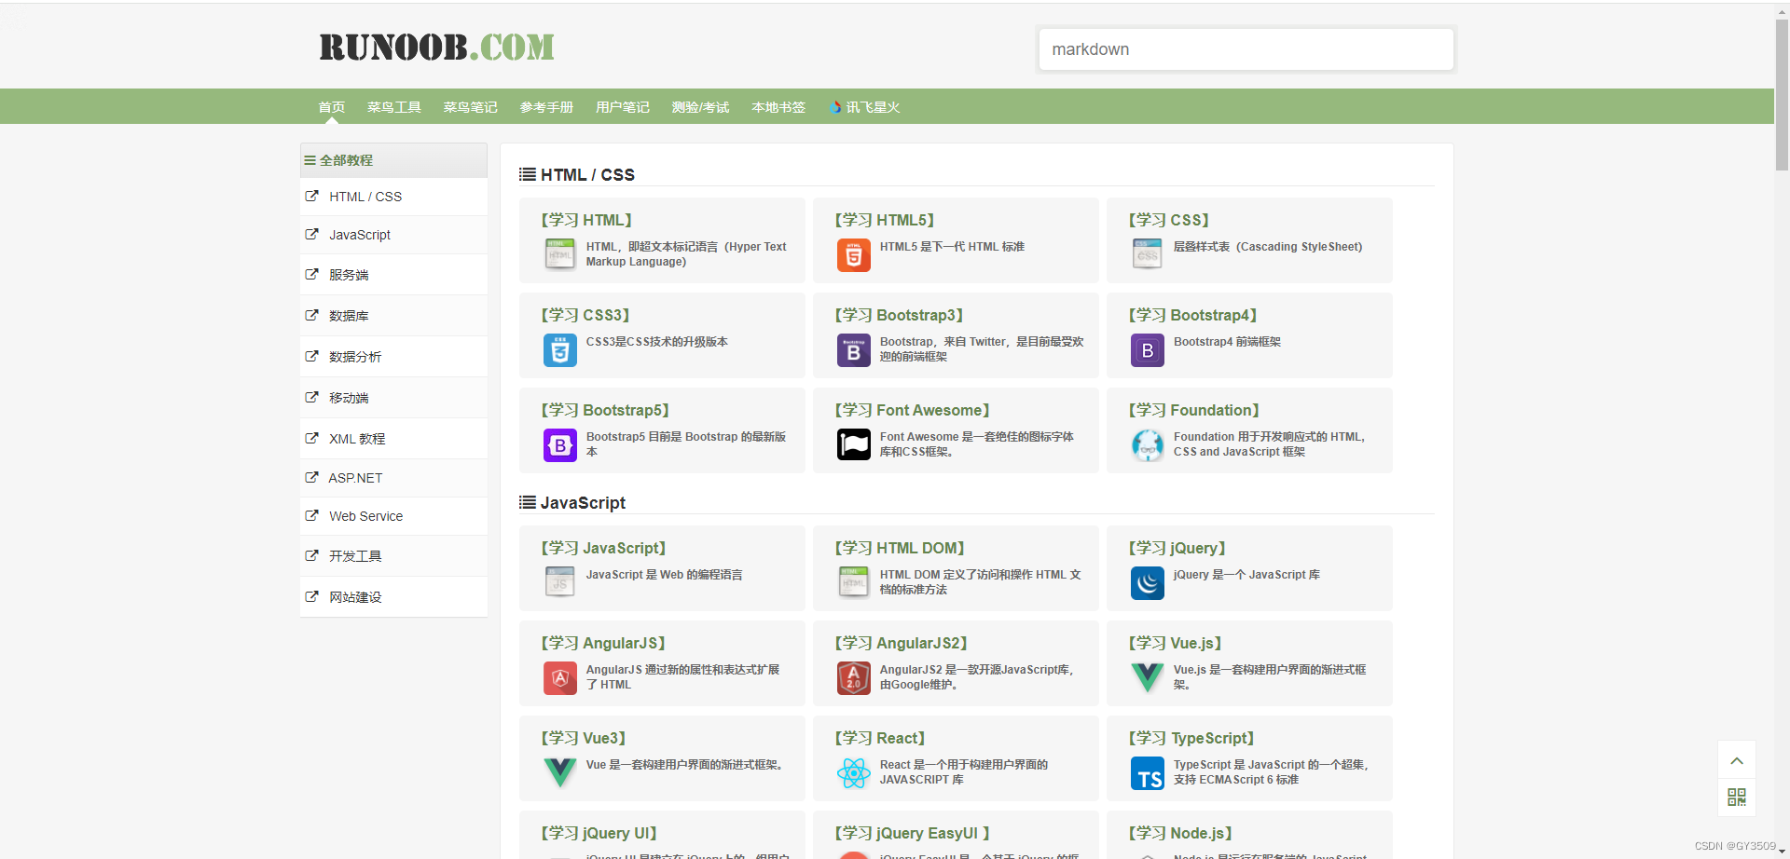Open the 【学习 Node.js】 card title
The image size is (1790, 859).
1180,833
